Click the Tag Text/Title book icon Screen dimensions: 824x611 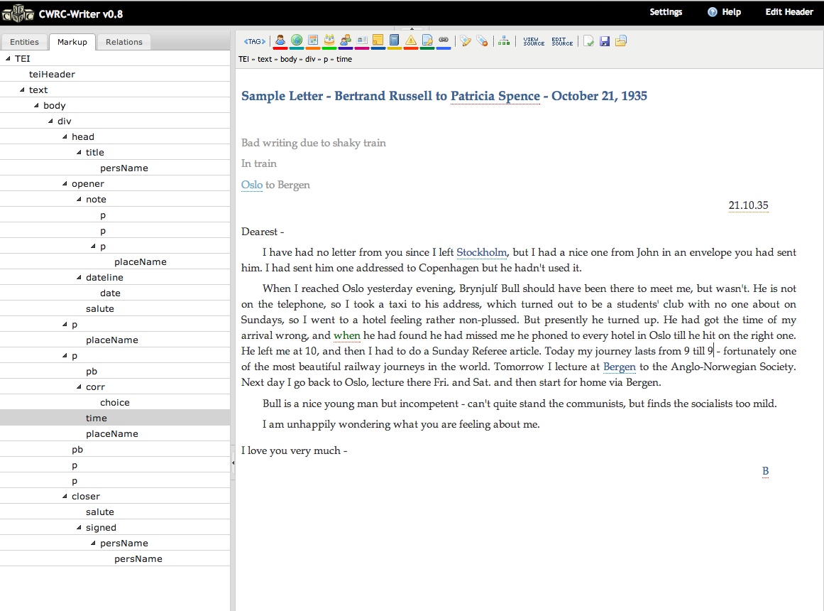pos(394,40)
